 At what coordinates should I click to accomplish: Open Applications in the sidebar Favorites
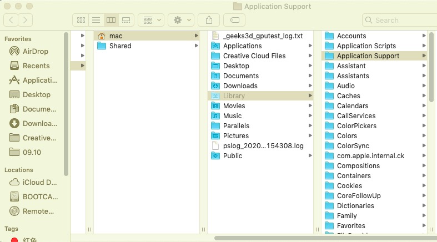click(33, 80)
